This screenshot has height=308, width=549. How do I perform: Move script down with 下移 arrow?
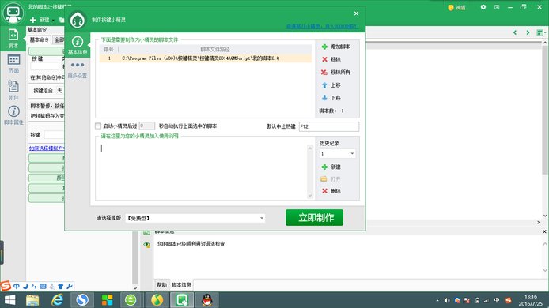pyautogui.click(x=324, y=98)
